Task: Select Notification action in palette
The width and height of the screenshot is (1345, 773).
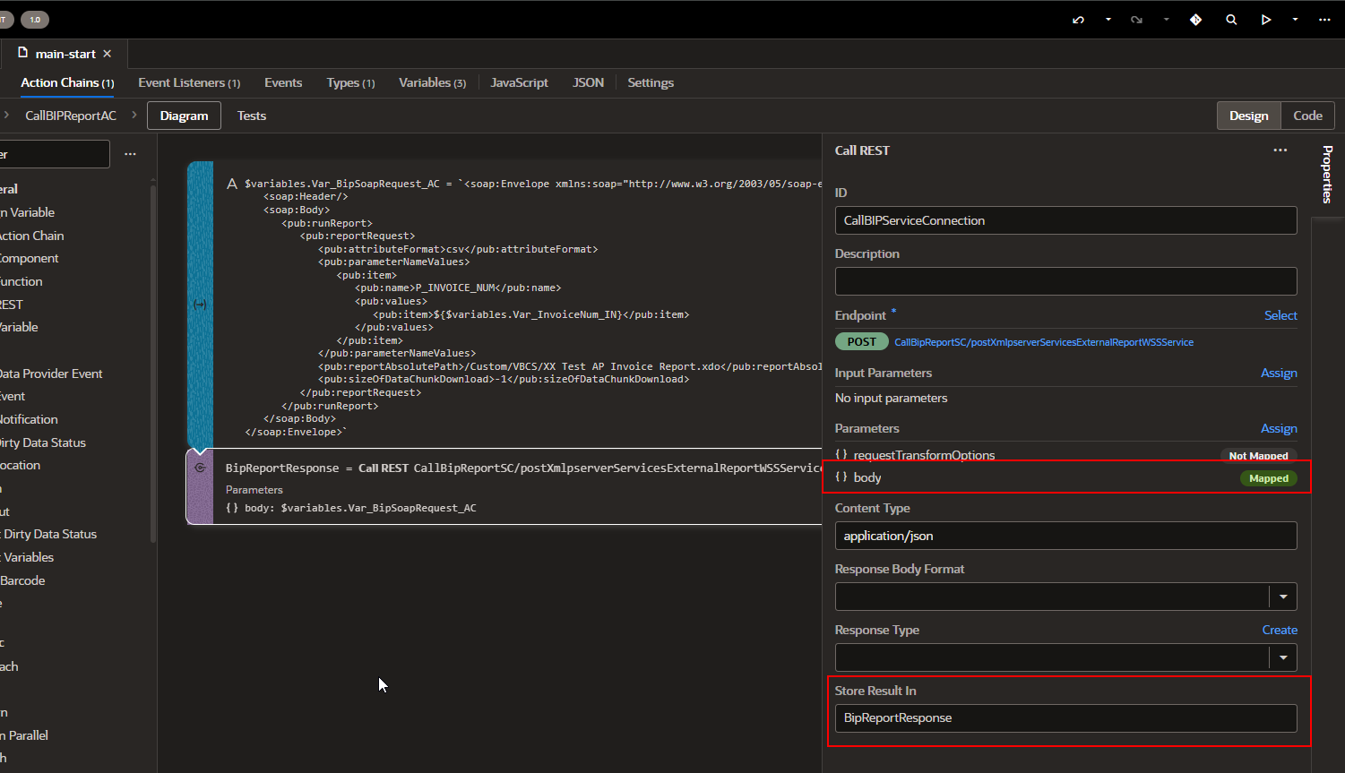Action: pyautogui.click(x=29, y=419)
